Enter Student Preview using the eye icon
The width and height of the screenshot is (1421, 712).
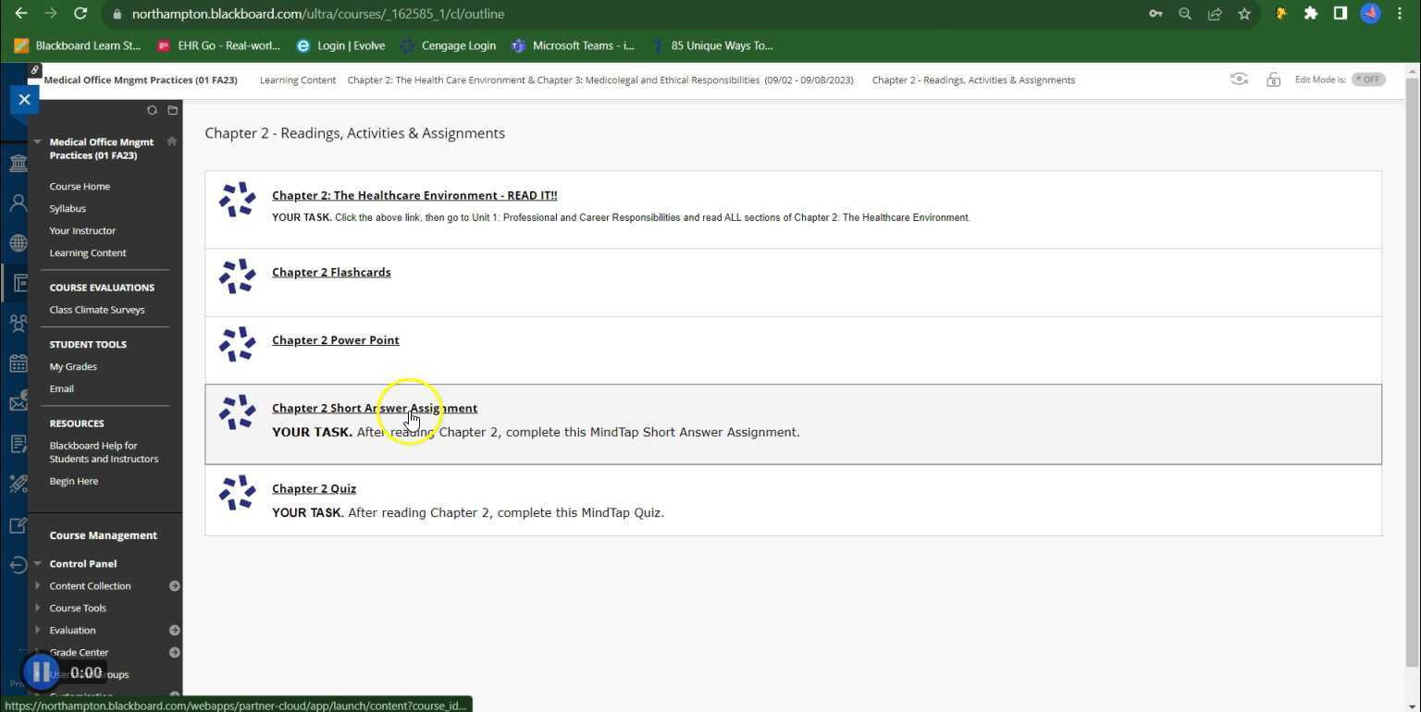[x=1239, y=80]
